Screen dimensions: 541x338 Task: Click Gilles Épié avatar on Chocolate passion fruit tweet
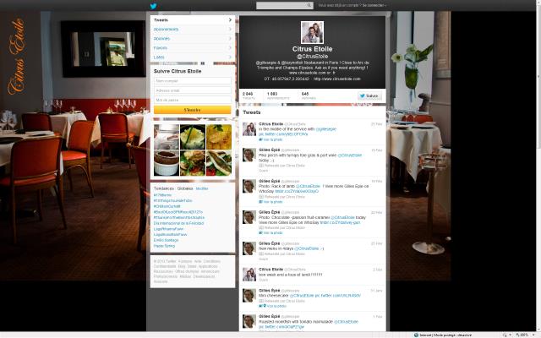coord(249,217)
